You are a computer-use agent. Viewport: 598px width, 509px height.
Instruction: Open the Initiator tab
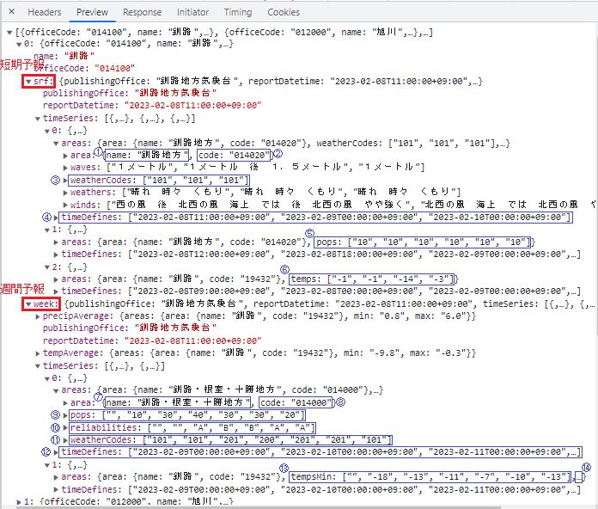click(192, 12)
